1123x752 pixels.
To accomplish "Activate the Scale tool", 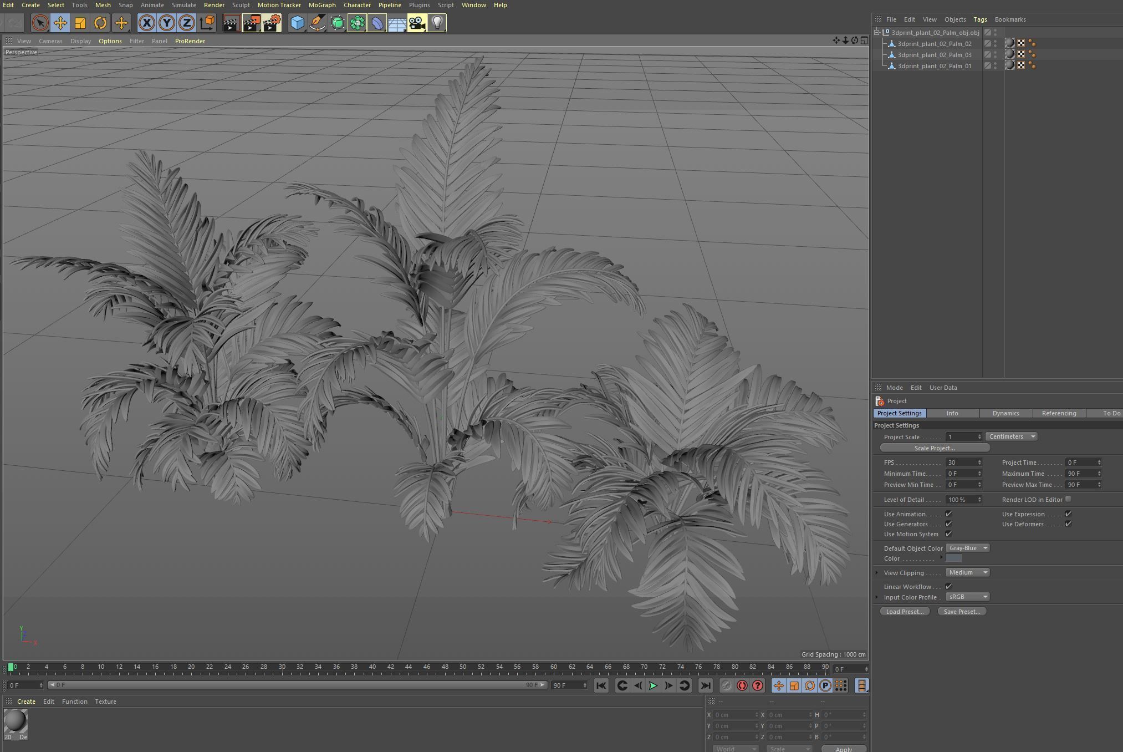I will [80, 23].
